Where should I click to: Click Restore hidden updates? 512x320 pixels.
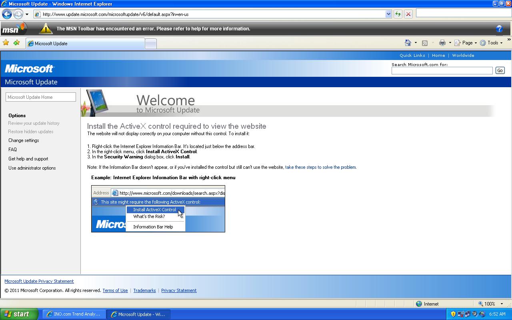[x=30, y=132]
